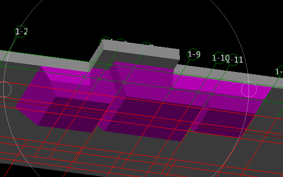Select the grid bubble labeled 1-2
The image size is (283, 177).
21,32
